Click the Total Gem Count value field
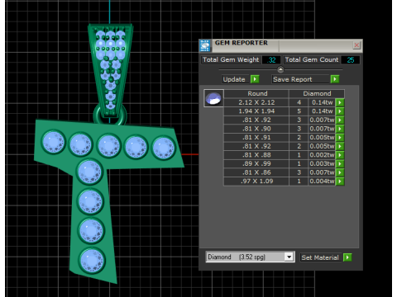 pyautogui.click(x=350, y=60)
